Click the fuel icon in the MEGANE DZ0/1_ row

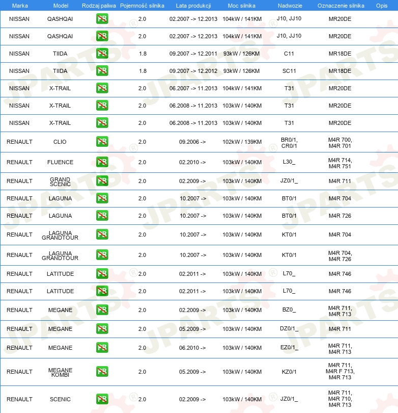click(x=102, y=329)
